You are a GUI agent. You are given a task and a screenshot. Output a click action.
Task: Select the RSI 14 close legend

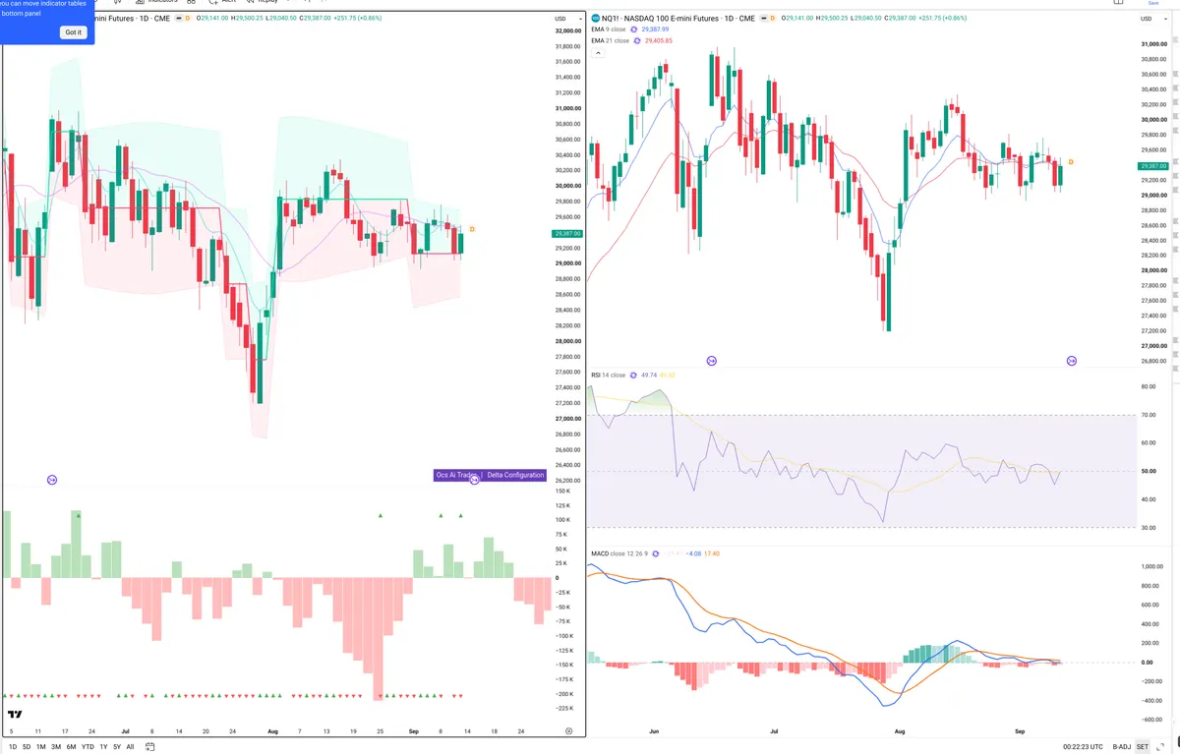coord(610,375)
